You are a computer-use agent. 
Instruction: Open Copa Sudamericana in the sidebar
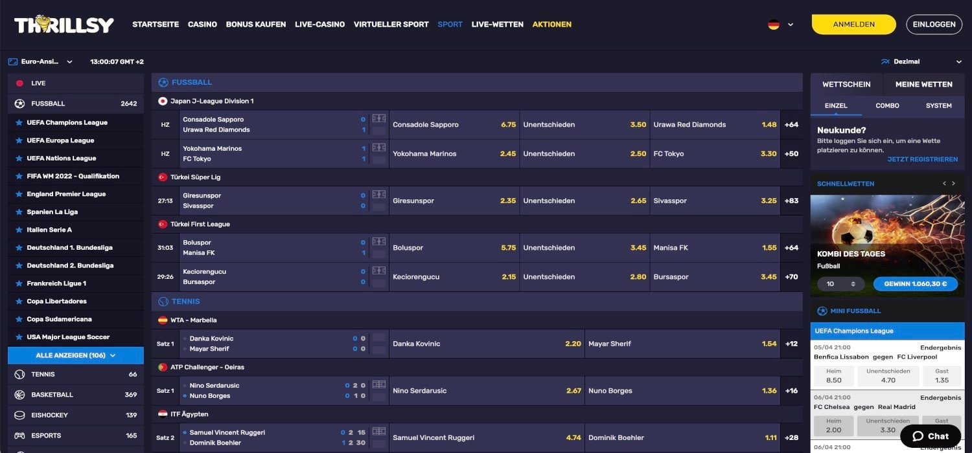click(x=59, y=319)
